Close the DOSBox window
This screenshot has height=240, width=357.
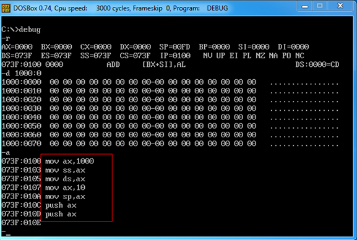[x=340, y=6]
